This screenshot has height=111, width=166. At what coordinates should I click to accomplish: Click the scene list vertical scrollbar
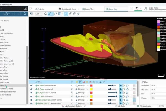point(138,88)
